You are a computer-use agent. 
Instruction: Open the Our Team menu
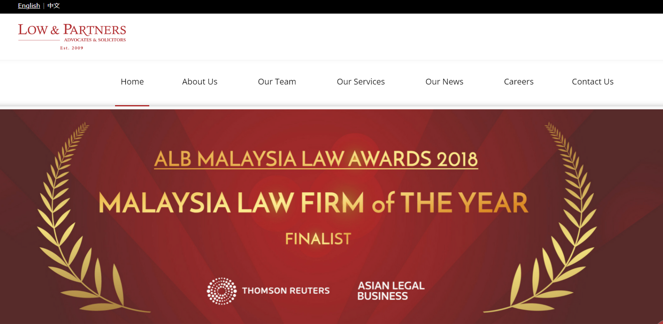[x=277, y=82]
